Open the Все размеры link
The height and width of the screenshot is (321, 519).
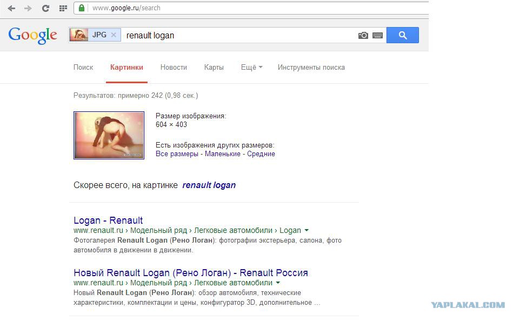[x=177, y=154]
